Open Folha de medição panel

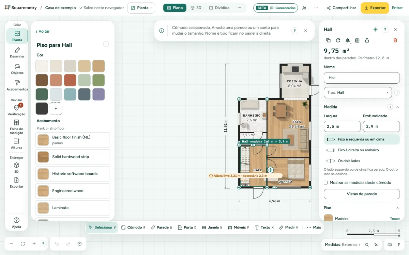[x=16, y=127]
